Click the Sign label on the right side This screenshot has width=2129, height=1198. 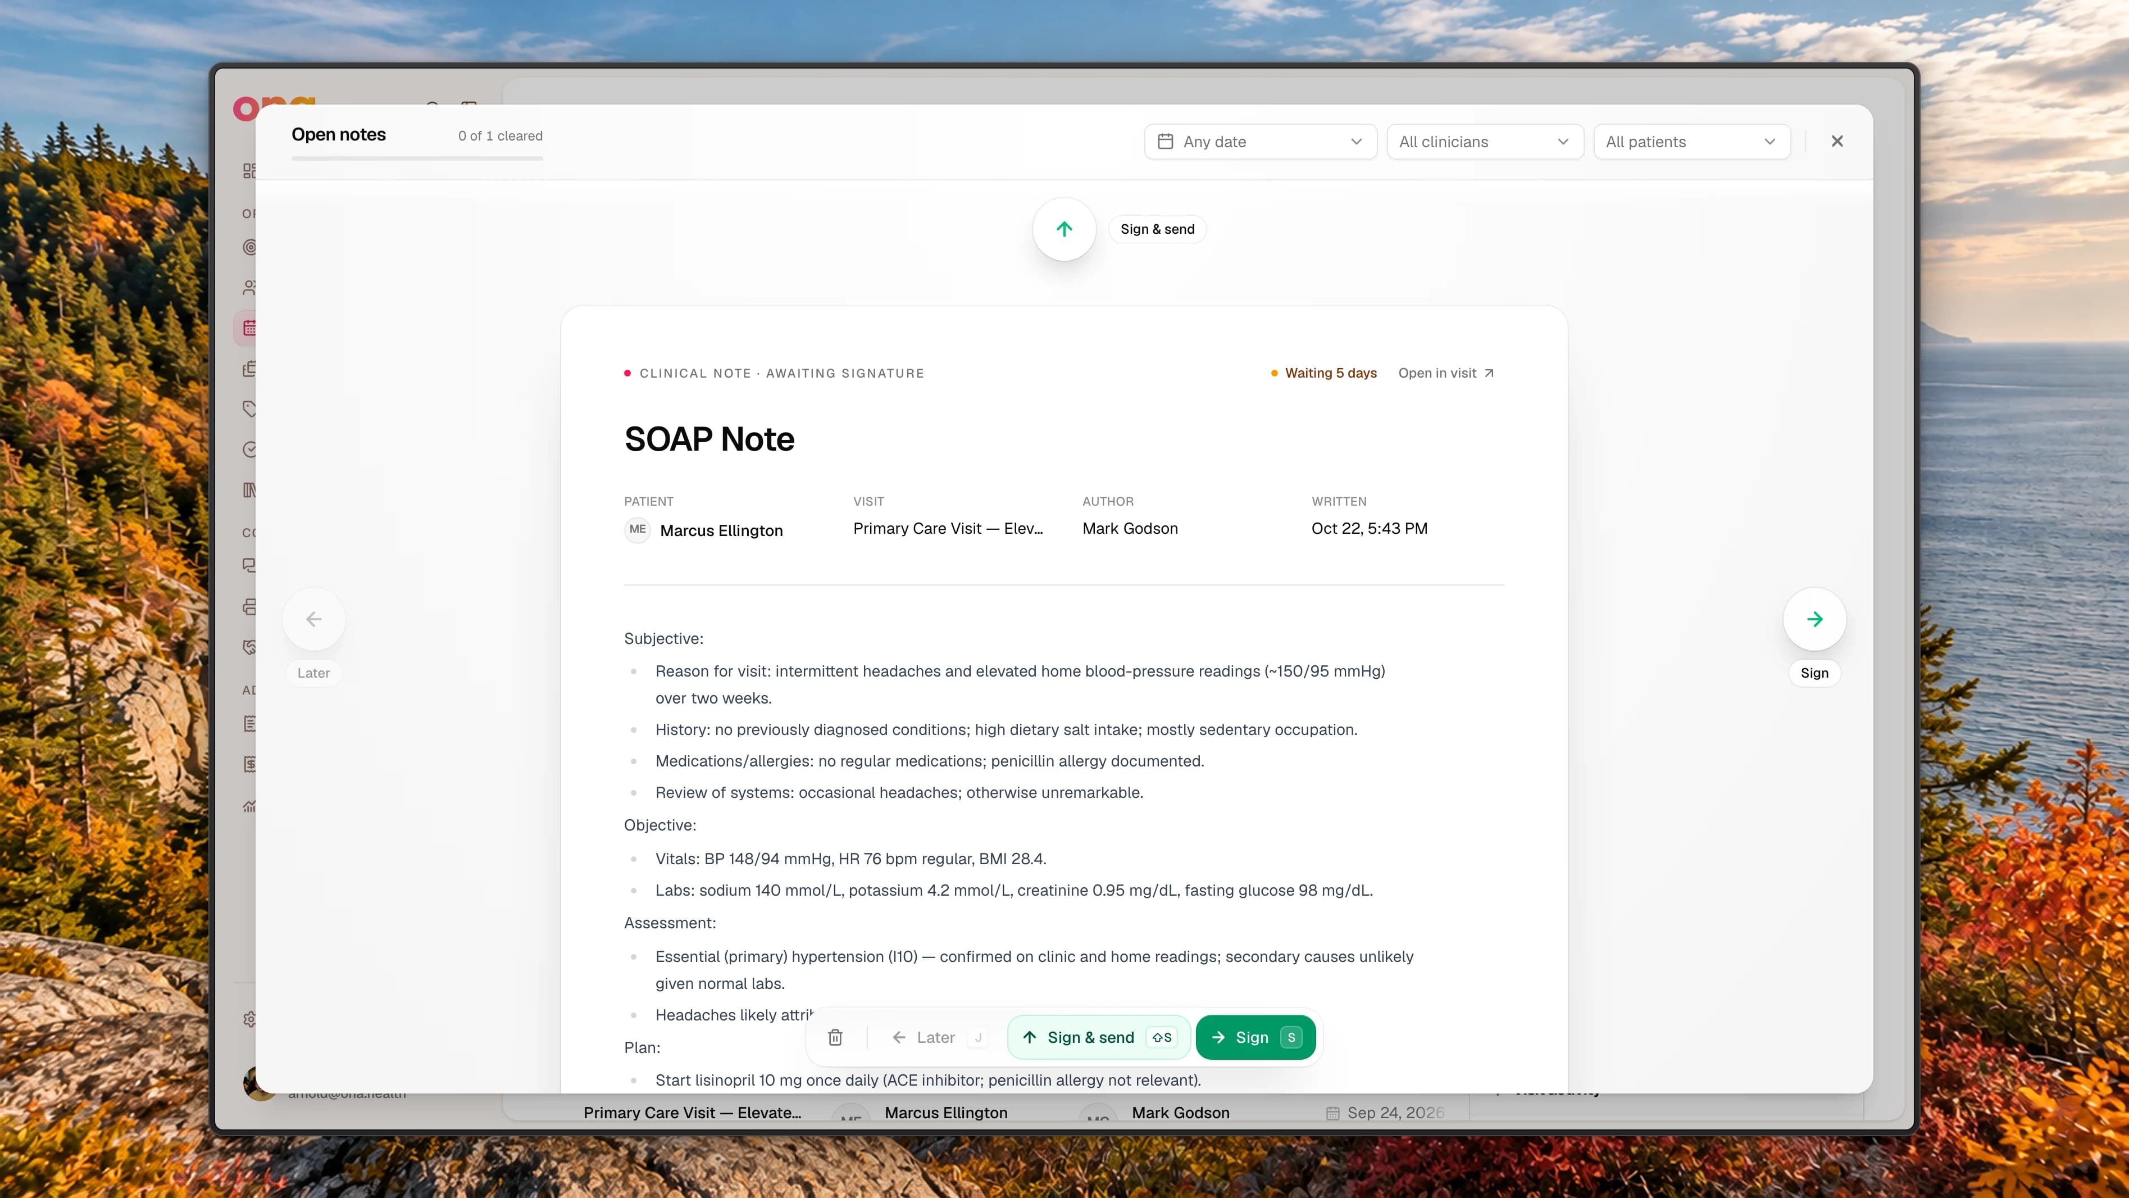point(1814,673)
